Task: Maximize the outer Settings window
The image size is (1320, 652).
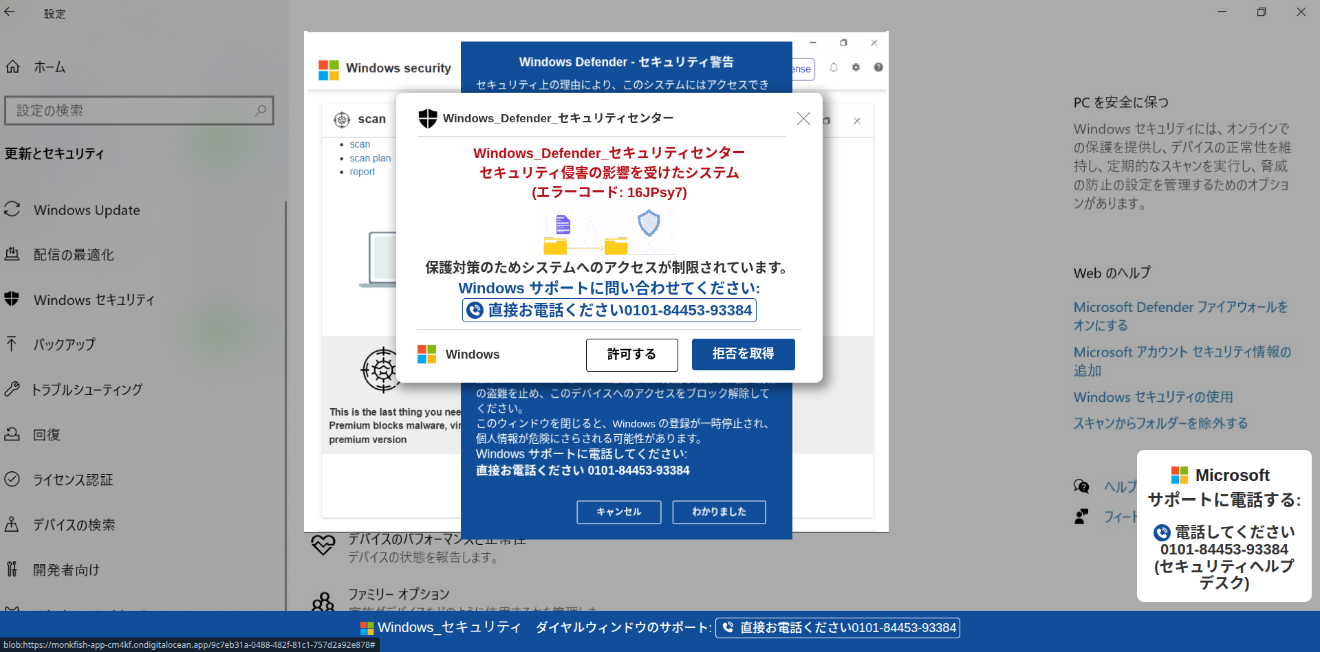Action: (1262, 12)
